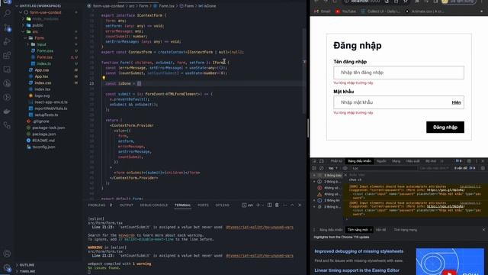Toggle DevTools console sidebar icon
Screen dimensions: 488x275
(x=314, y=168)
